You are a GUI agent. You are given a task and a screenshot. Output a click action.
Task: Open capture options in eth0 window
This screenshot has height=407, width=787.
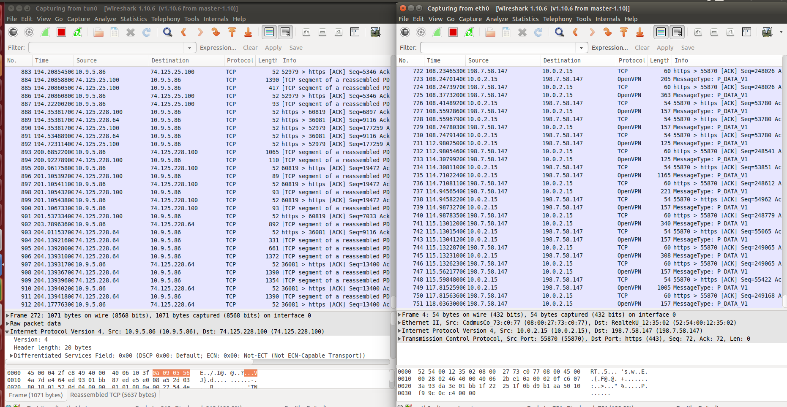pyautogui.click(x=421, y=32)
